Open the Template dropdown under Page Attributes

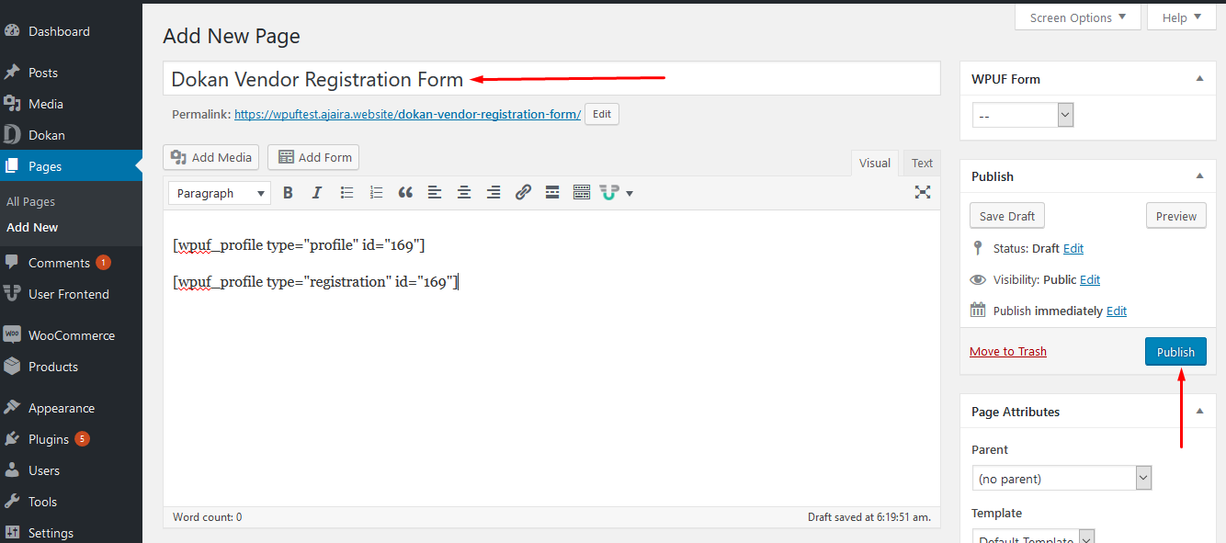(1033, 537)
